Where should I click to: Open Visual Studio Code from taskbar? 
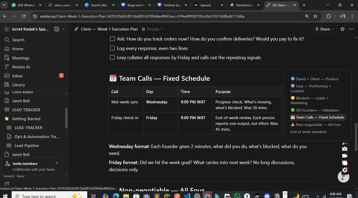(187, 196)
